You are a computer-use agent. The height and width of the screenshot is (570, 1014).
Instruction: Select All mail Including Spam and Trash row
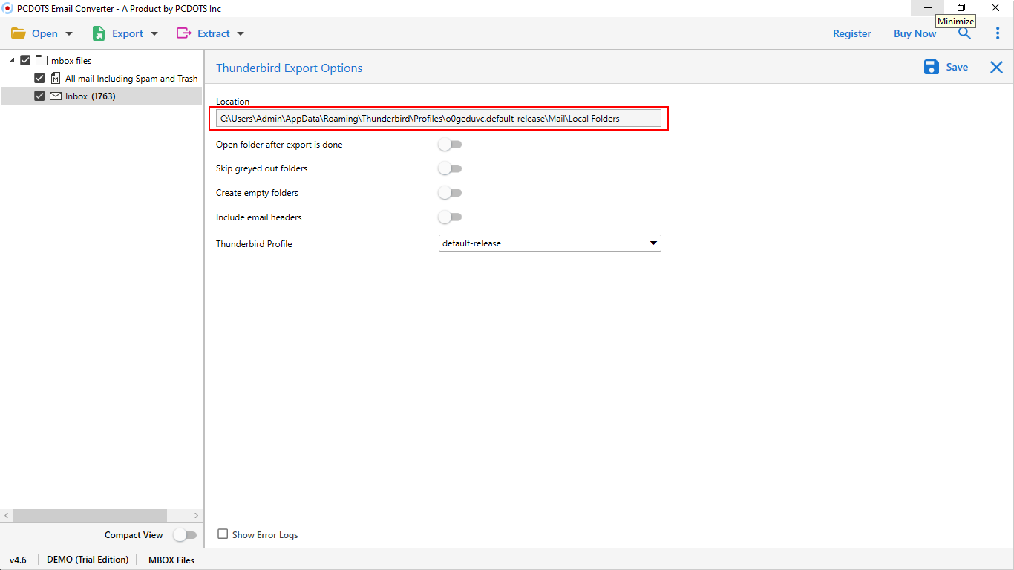pos(102,78)
